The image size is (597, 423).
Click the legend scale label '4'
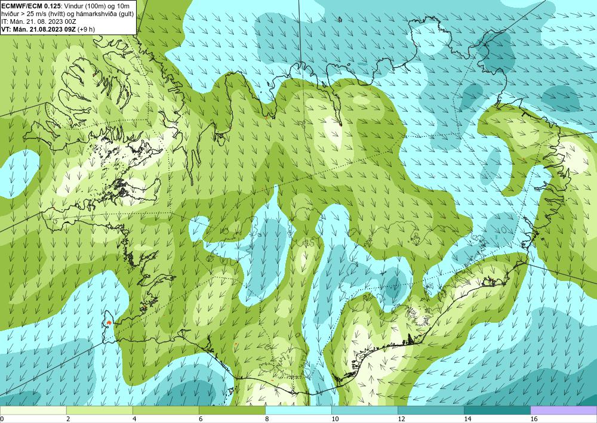point(134,419)
